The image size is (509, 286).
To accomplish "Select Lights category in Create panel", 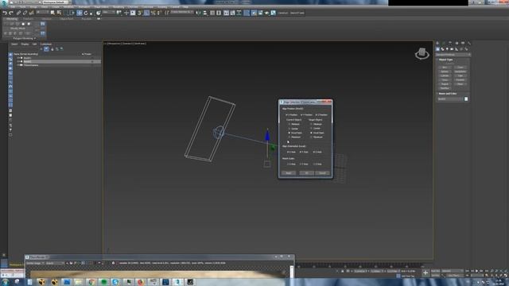I will pyautogui.click(x=447, y=49).
